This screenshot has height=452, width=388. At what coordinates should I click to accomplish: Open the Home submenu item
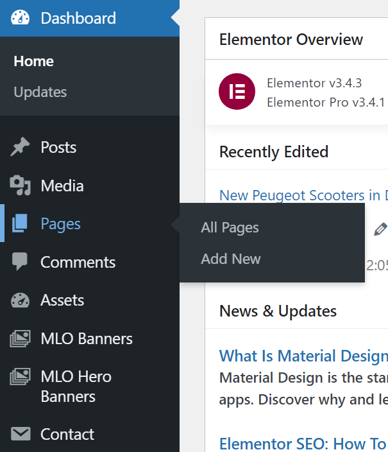point(34,62)
